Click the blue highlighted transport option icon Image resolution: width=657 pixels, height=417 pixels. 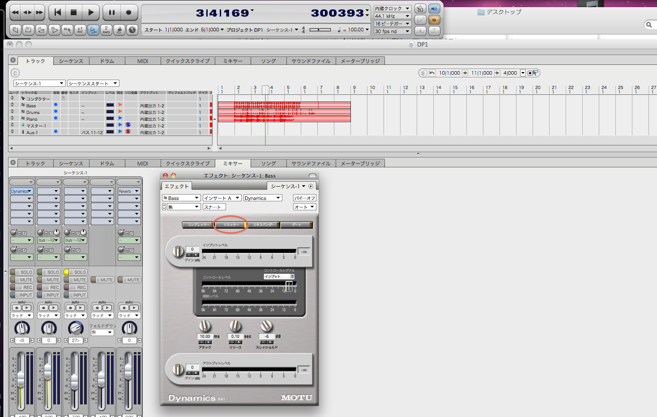coord(94,30)
